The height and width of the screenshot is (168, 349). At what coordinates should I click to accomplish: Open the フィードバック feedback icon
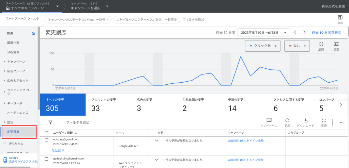[269, 120]
